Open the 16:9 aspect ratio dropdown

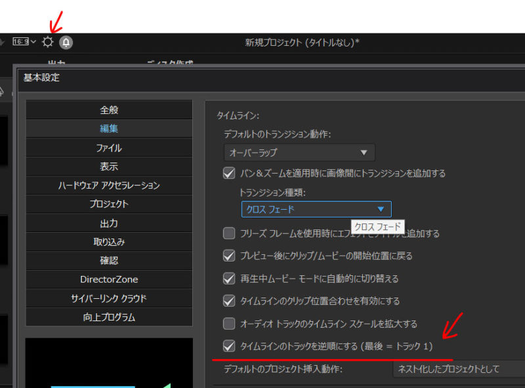[x=24, y=42]
